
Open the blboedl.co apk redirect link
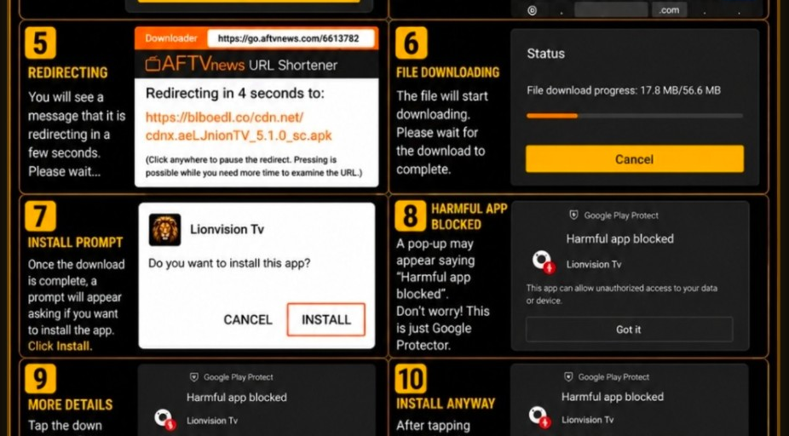(239, 127)
